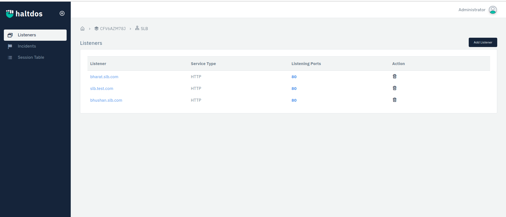Click the Listening Ports column header
Image resolution: width=506 pixels, height=217 pixels.
306,64
